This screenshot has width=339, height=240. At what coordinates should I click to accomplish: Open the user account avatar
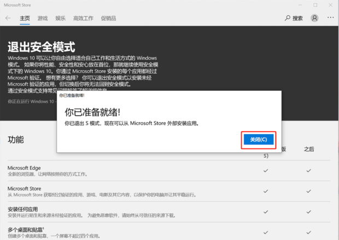tap(314, 18)
